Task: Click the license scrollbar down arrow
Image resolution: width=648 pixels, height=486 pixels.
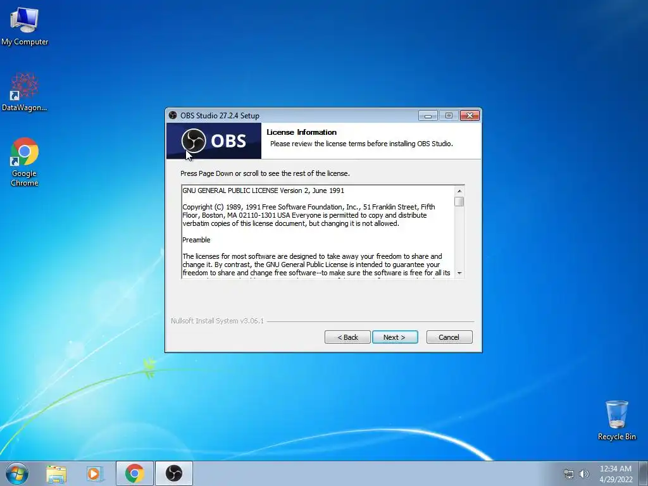Action: (x=459, y=273)
